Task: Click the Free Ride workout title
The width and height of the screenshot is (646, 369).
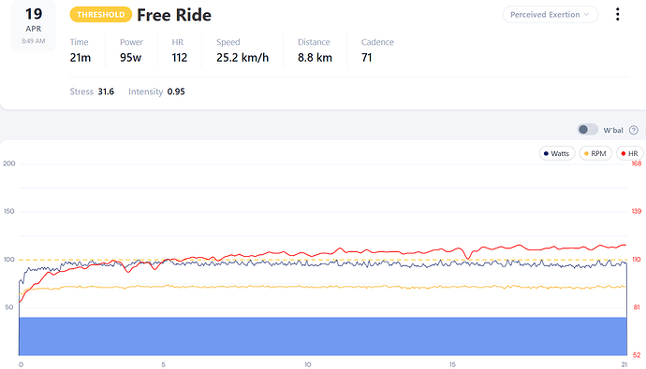Action: pyautogui.click(x=174, y=15)
